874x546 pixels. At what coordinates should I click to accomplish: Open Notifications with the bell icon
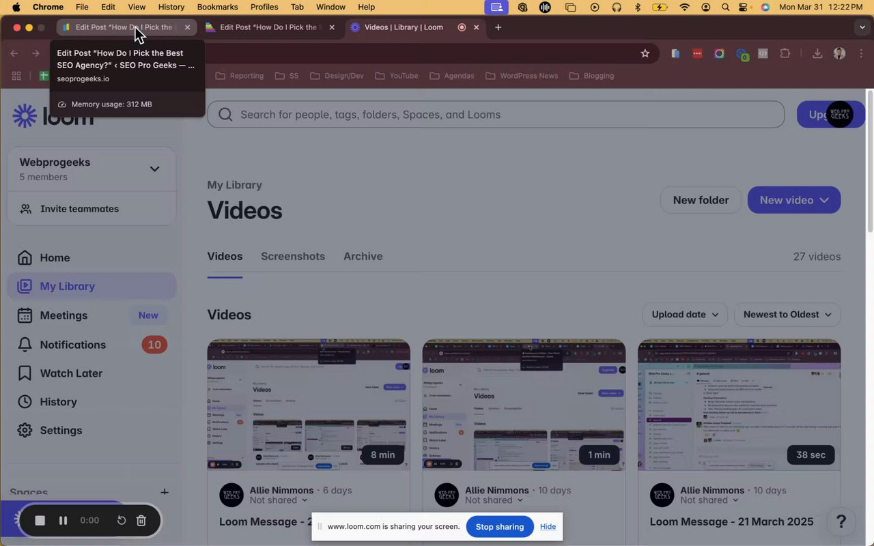91,345
